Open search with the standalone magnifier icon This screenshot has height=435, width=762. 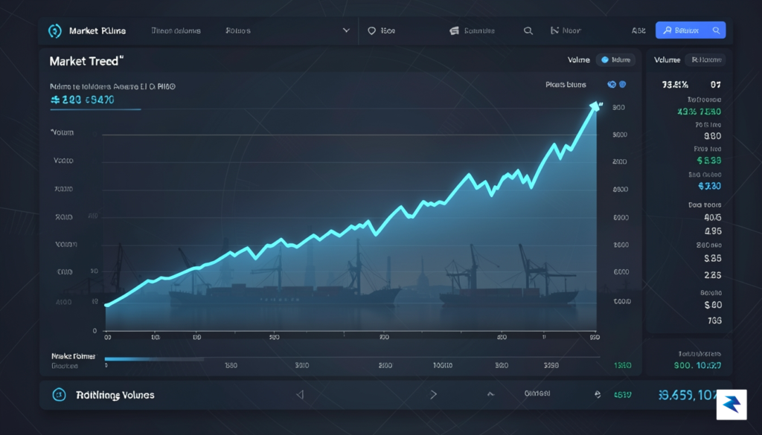pyautogui.click(x=528, y=30)
